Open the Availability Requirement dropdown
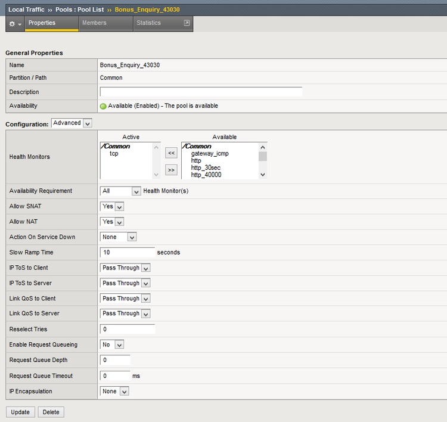This screenshot has width=447, height=422. (120, 191)
